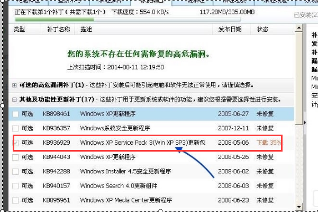Click Windows Search 4.0更新组件 description
318x212 pixels.
[x=119, y=186]
